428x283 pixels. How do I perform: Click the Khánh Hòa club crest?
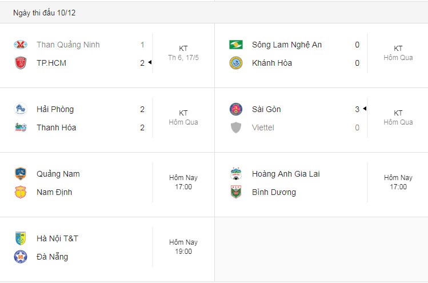pos(236,63)
